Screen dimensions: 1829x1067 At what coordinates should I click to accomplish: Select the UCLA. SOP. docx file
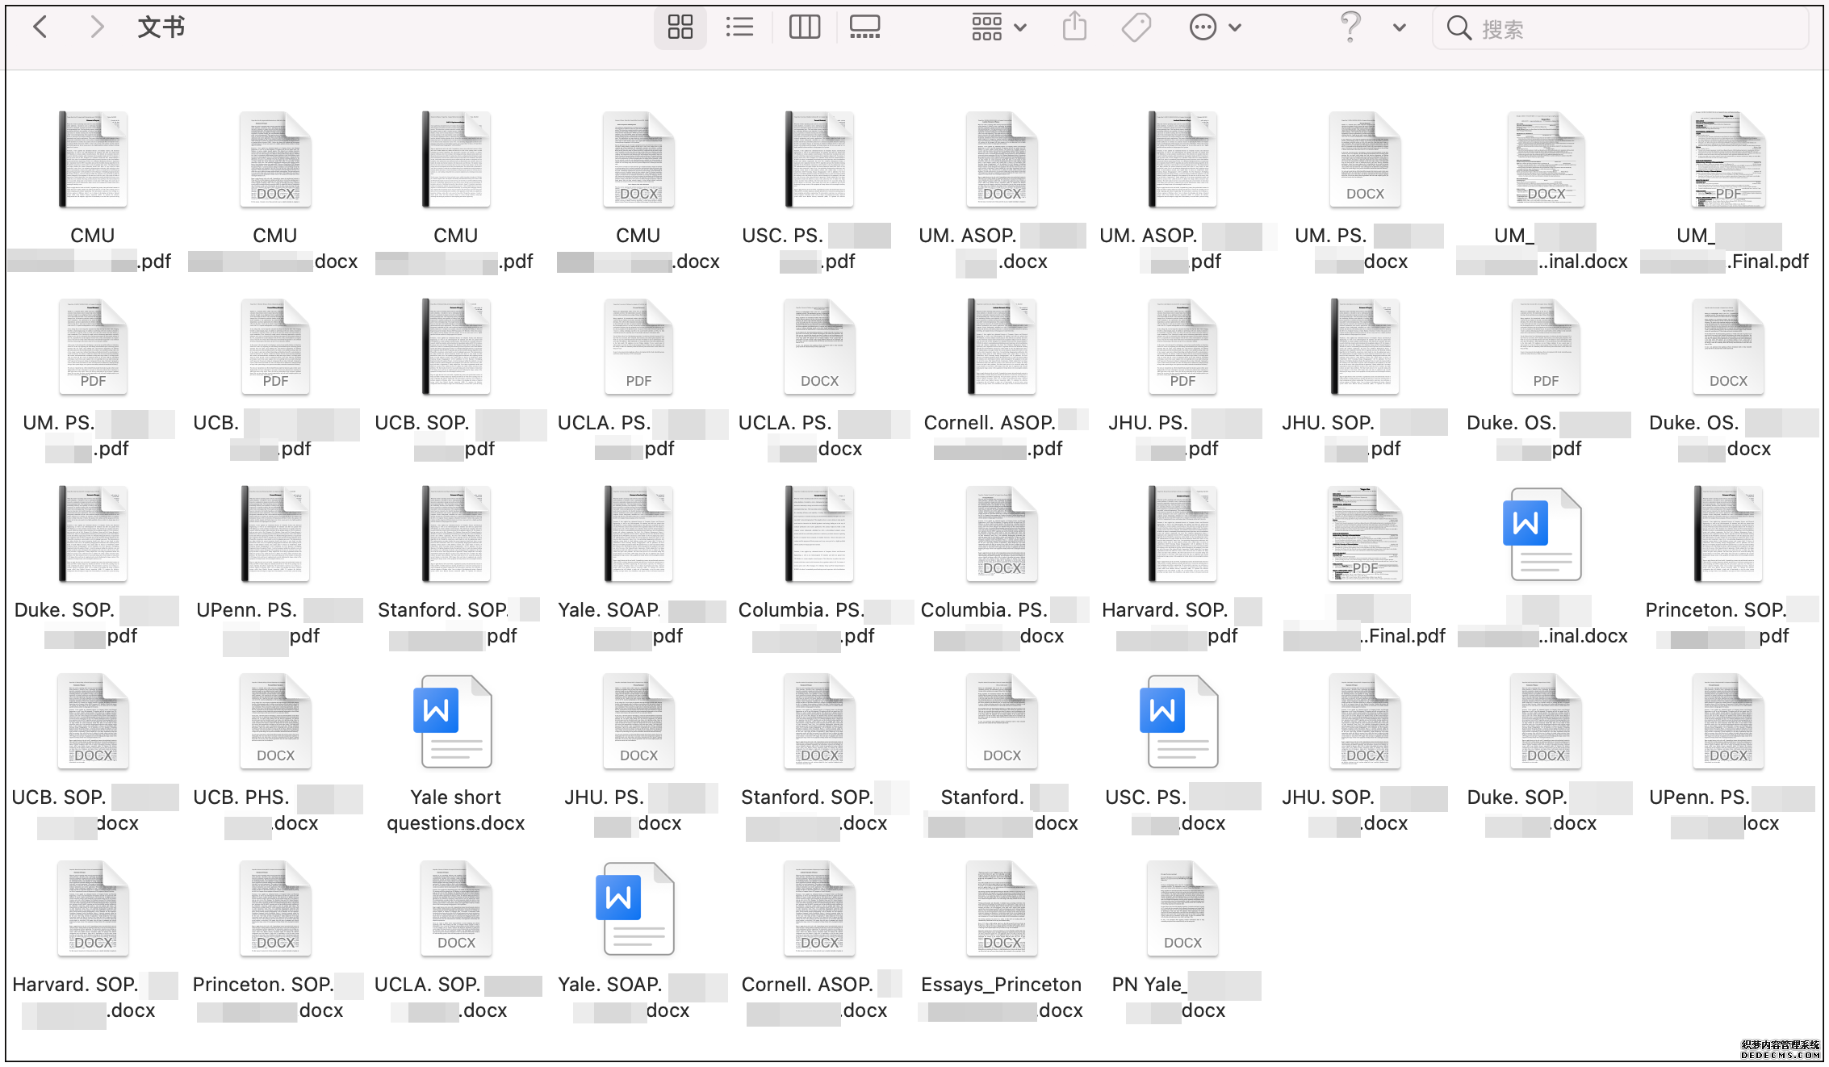[455, 910]
